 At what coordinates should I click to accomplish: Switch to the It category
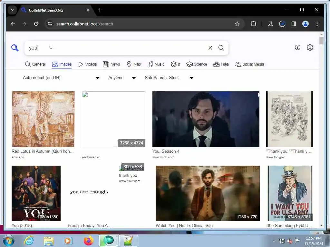click(x=175, y=64)
